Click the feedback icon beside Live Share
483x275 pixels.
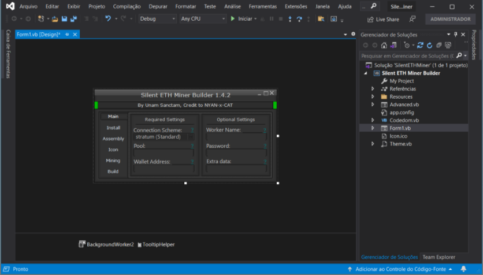point(412,19)
